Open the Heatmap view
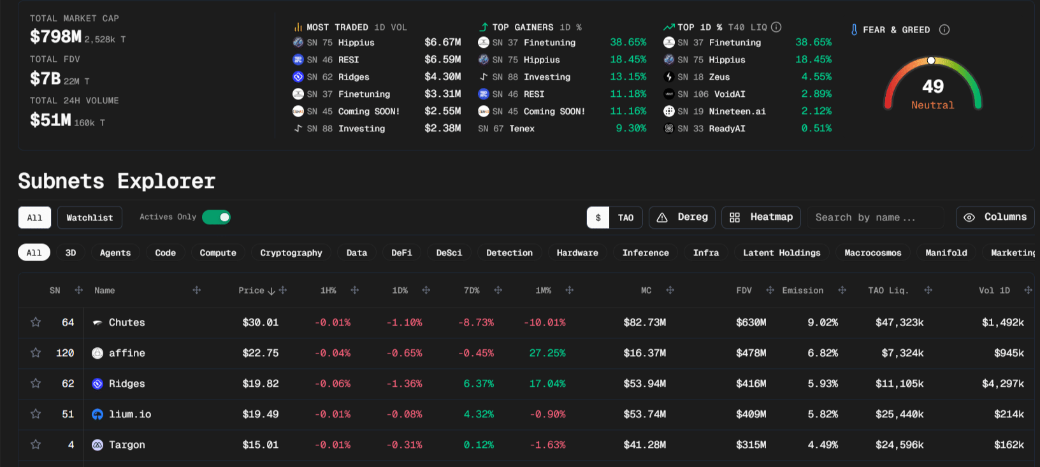 (x=762, y=217)
